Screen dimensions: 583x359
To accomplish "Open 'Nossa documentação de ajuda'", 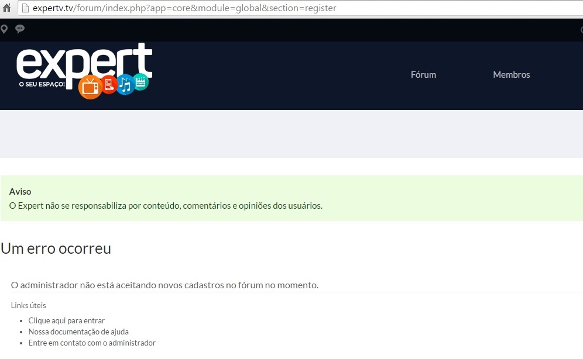I will tap(78, 332).
